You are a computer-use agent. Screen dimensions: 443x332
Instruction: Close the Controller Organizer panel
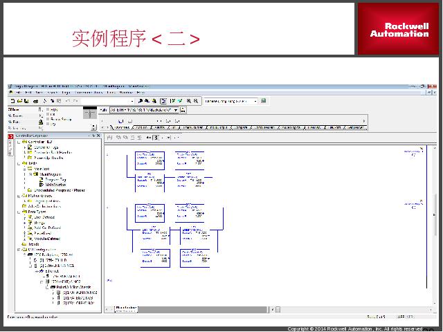click(x=98, y=136)
